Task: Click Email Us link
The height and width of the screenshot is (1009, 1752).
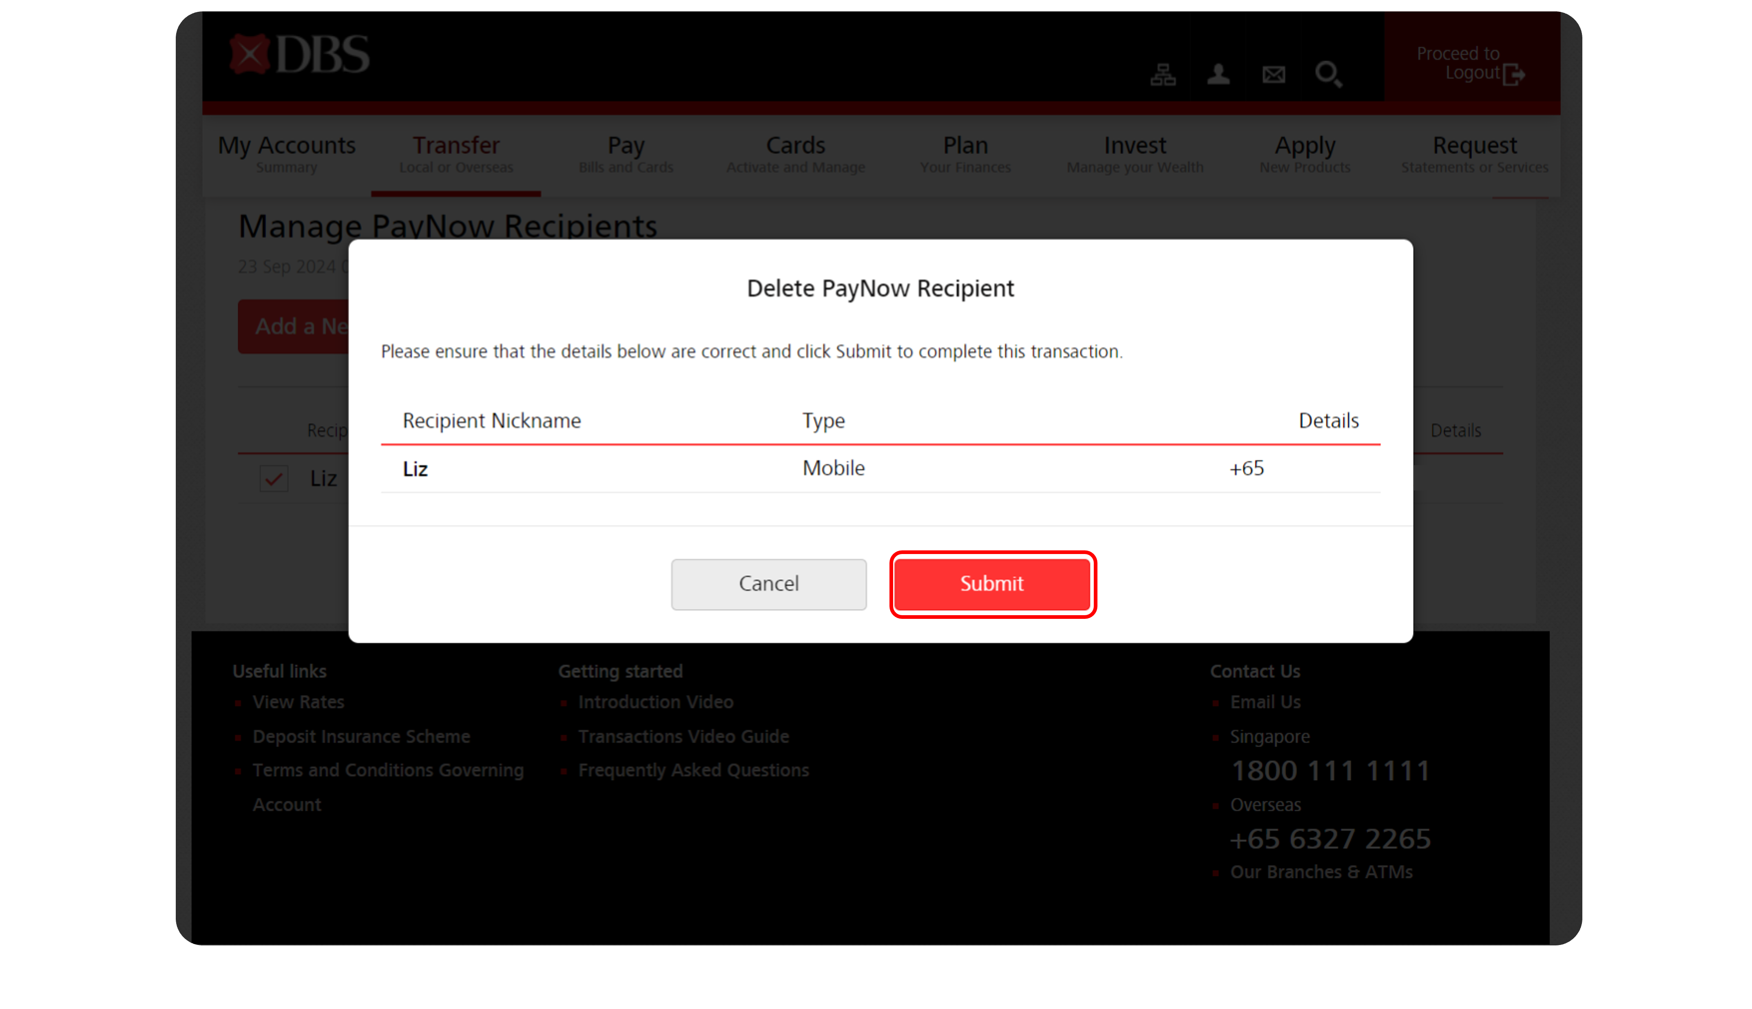Action: [1265, 702]
